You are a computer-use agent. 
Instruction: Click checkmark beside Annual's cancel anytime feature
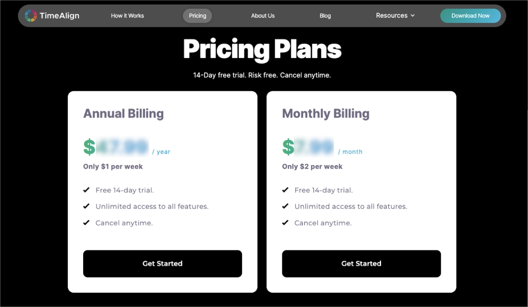click(86, 222)
